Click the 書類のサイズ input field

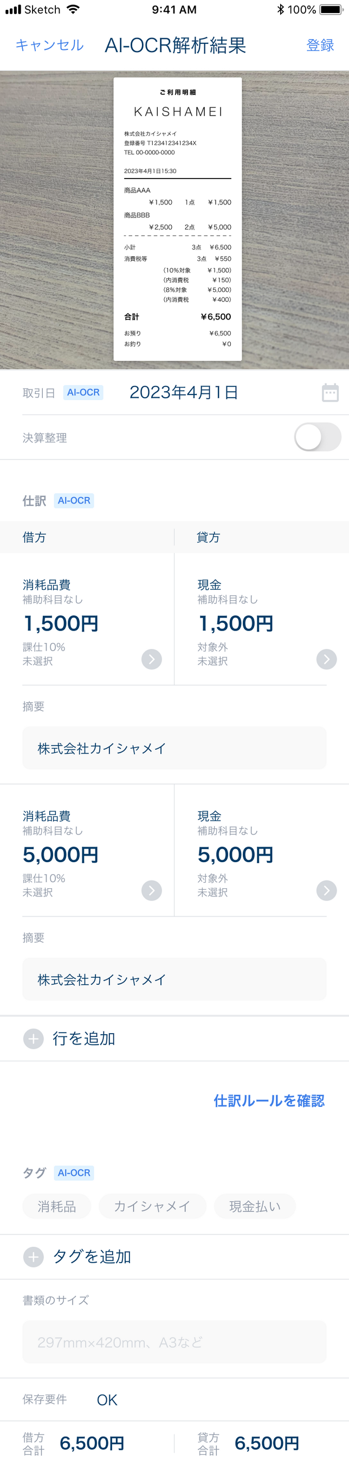tap(174, 1342)
